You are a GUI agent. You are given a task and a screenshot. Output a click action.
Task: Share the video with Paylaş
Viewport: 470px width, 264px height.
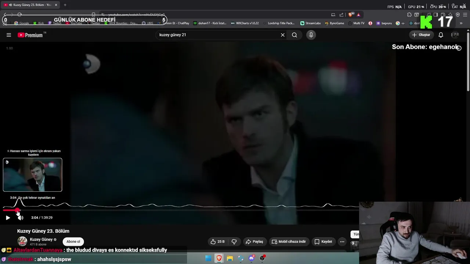point(254,242)
